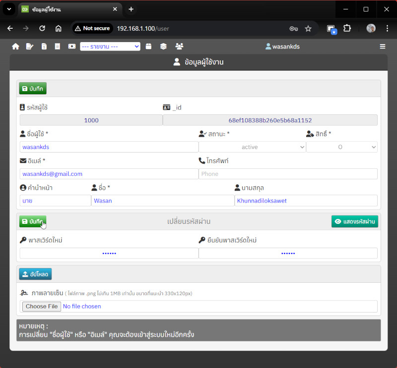
Task: Open a new browser tab
Action: pyautogui.click(x=131, y=9)
